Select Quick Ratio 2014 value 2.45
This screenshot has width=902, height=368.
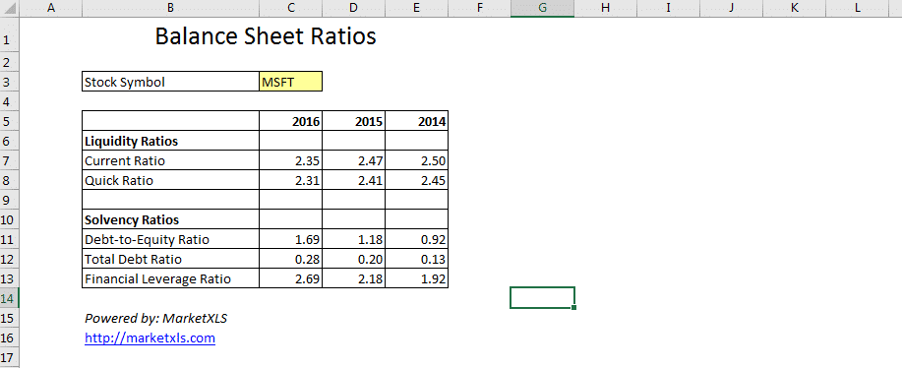pyautogui.click(x=416, y=180)
